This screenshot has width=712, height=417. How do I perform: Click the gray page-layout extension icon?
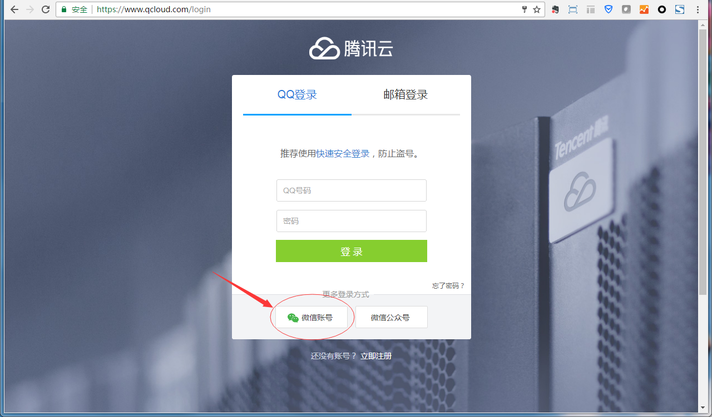[x=591, y=9]
